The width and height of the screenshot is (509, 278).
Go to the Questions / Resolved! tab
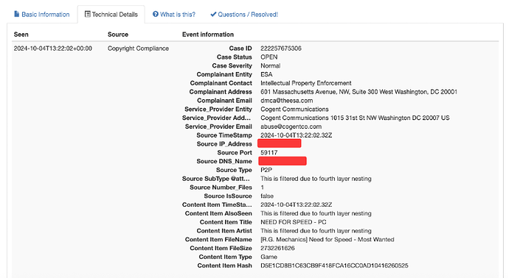(x=244, y=15)
